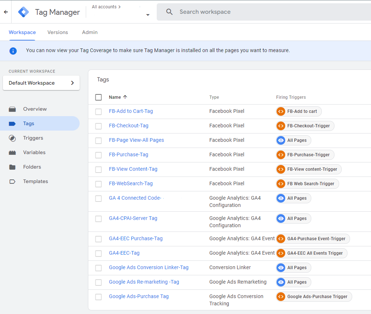Open Variables in the sidebar

point(40,153)
